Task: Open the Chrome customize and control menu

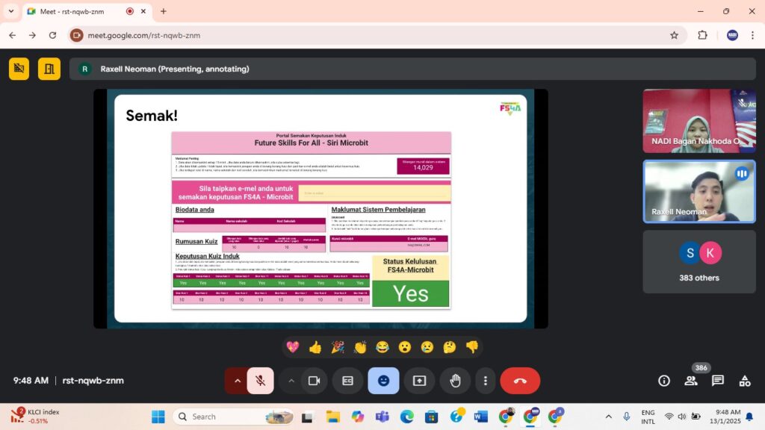Action: point(752,35)
